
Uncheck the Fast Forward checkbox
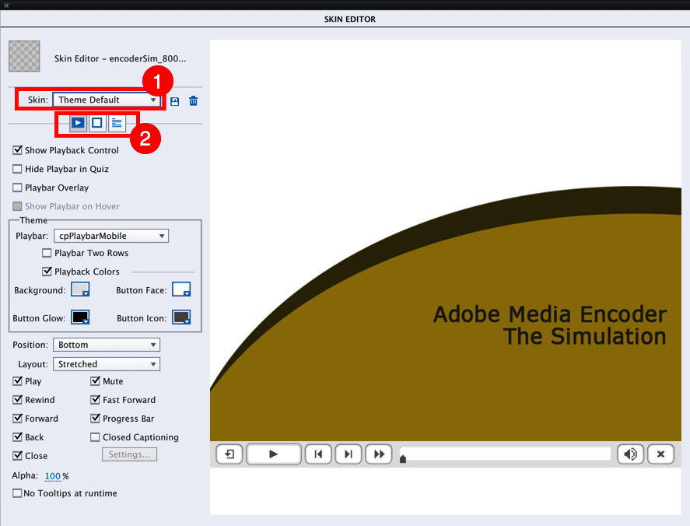(96, 400)
